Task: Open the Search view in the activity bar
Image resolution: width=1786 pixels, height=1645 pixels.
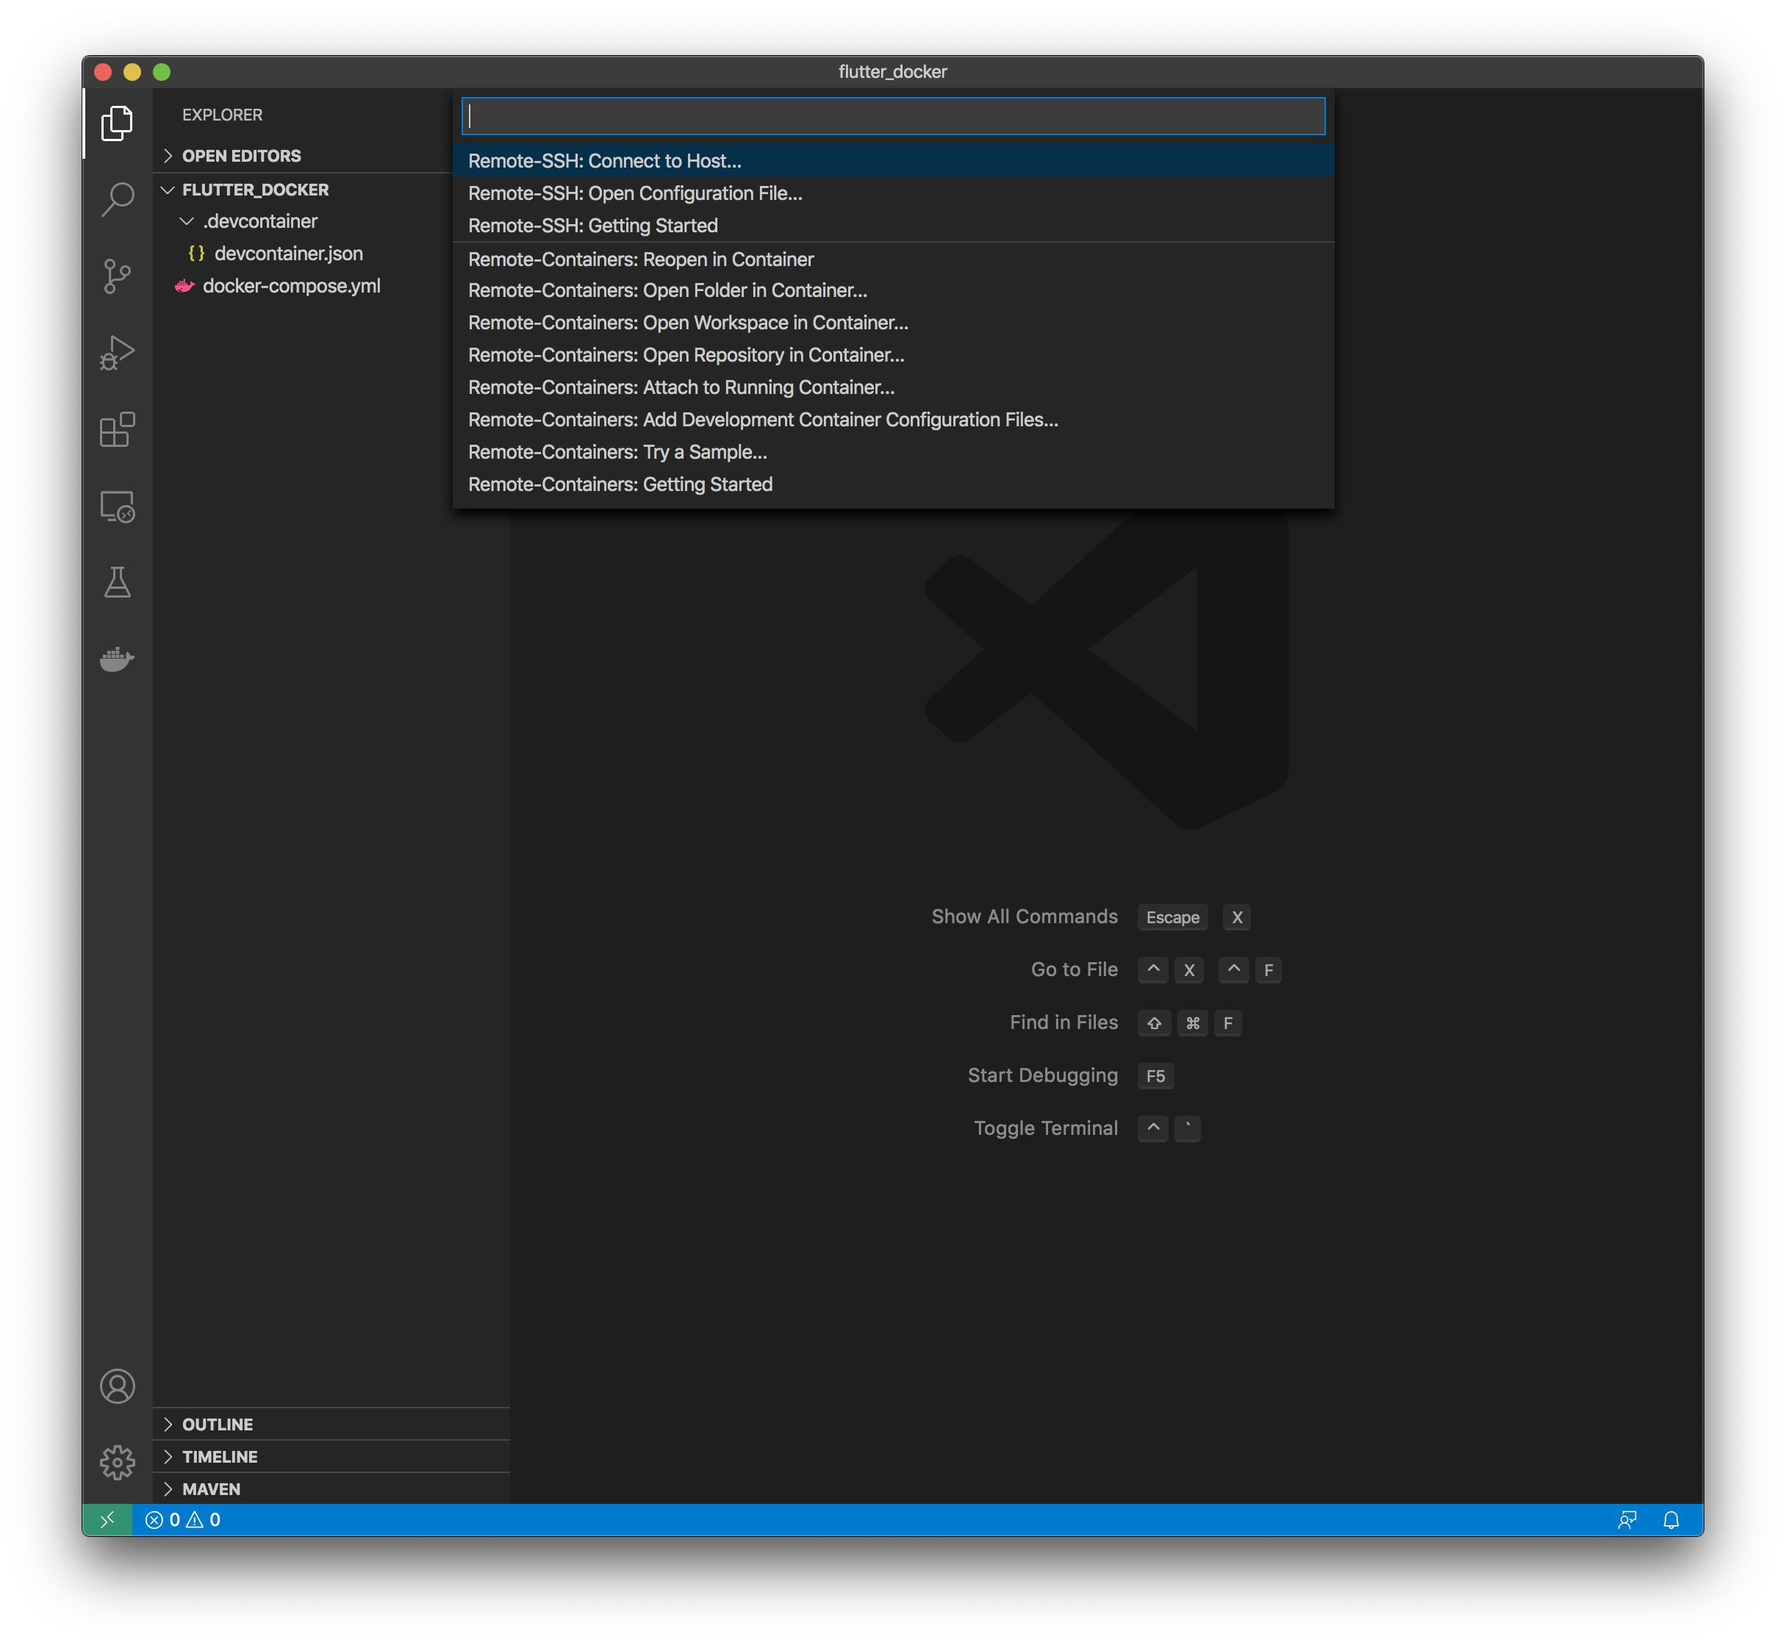Action: (x=117, y=201)
